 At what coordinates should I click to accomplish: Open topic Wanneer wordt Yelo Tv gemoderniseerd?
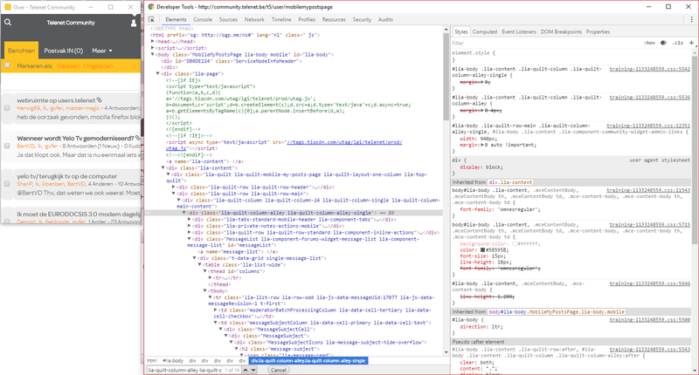pyautogui.click(x=75, y=139)
